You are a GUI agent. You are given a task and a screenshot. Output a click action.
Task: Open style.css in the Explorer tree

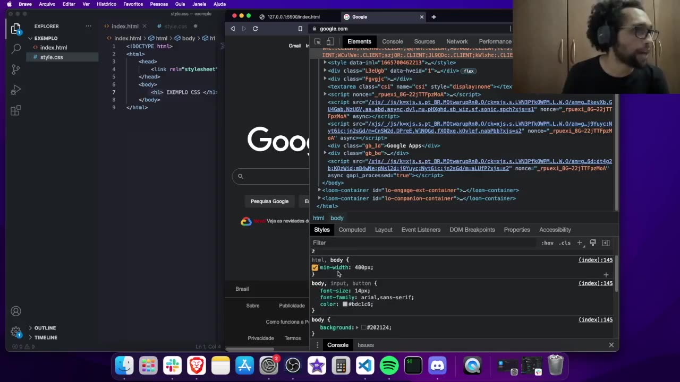tap(52, 57)
